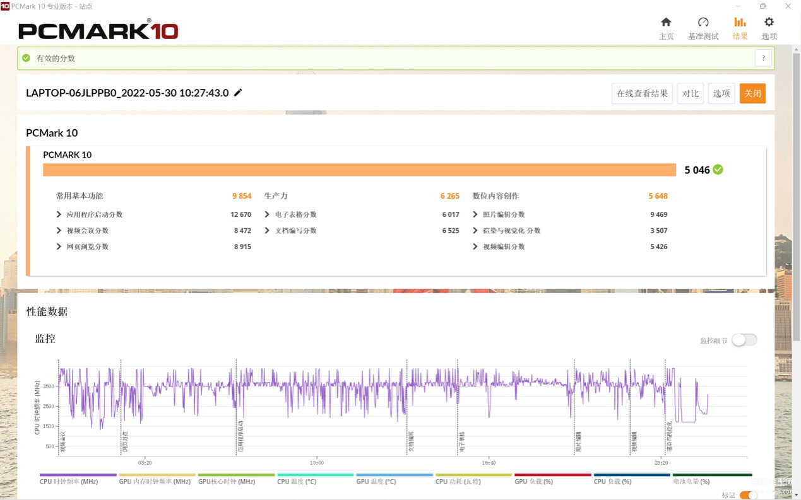Screen dimensions: 801x500
Task: Select the CPU 负载 (%) legend swatch
Action: tap(632, 475)
